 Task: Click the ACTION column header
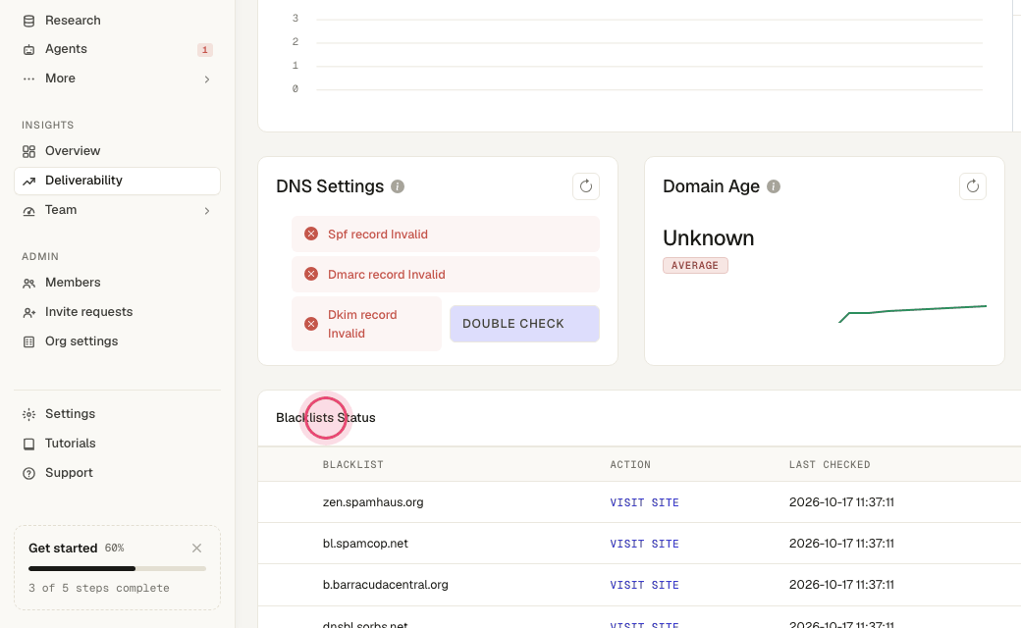click(630, 465)
